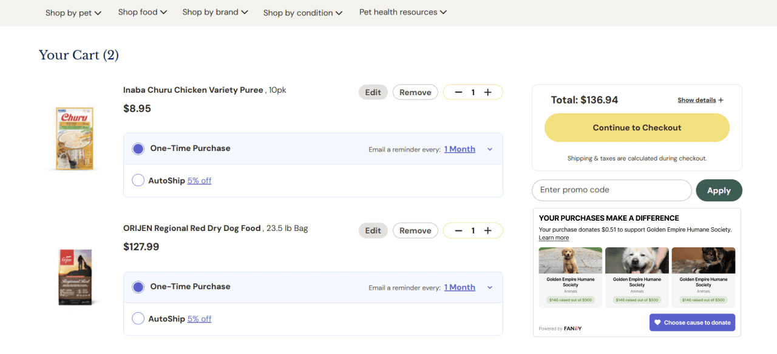The height and width of the screenshot is (354, 777).
Task: Click the $8.95 price
Action: click(x=137, y=109)
